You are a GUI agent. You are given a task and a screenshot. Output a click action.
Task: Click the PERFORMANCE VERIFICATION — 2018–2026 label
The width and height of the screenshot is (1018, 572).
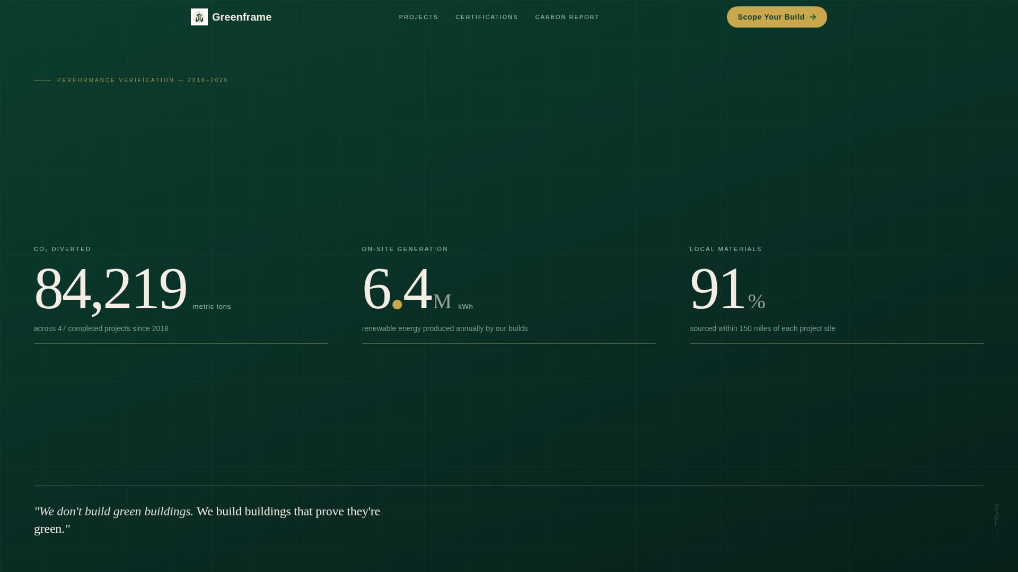[x=142, y=80]
